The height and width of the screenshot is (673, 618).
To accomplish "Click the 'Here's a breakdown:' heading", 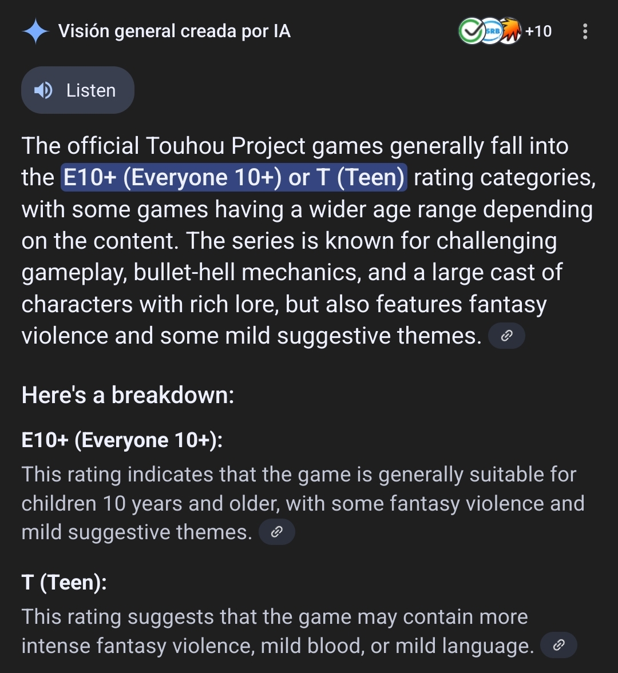I will tap(128, 395).
